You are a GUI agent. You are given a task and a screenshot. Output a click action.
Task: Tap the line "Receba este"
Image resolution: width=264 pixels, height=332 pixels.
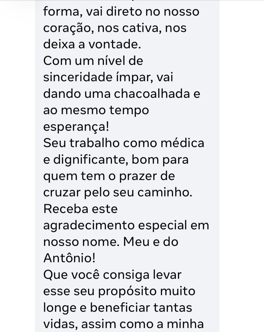tap(80, 209)
